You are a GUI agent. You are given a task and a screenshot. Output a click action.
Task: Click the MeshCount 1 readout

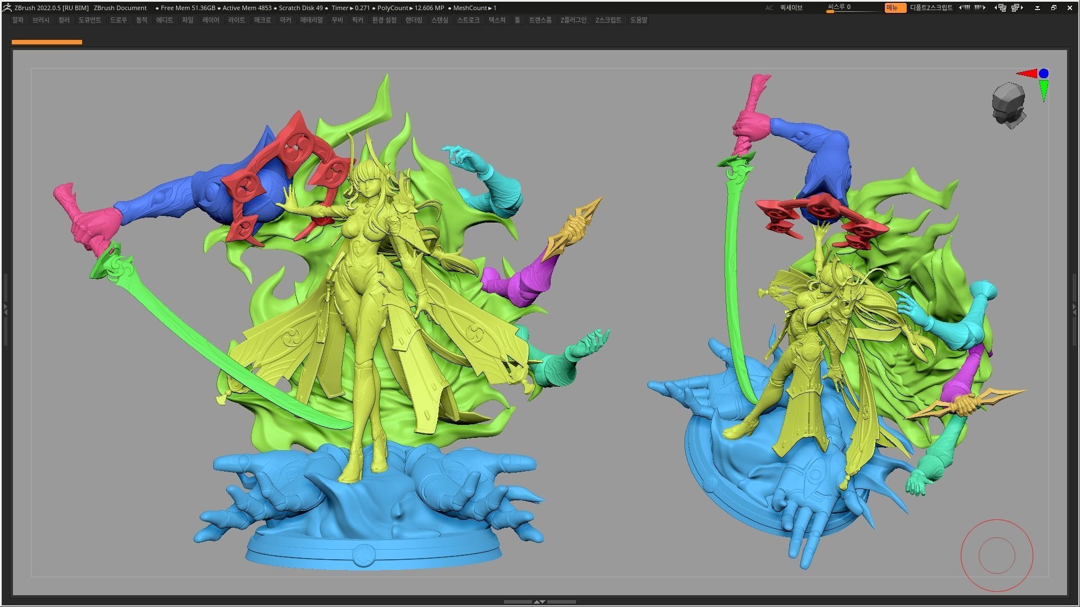(475, 8)
